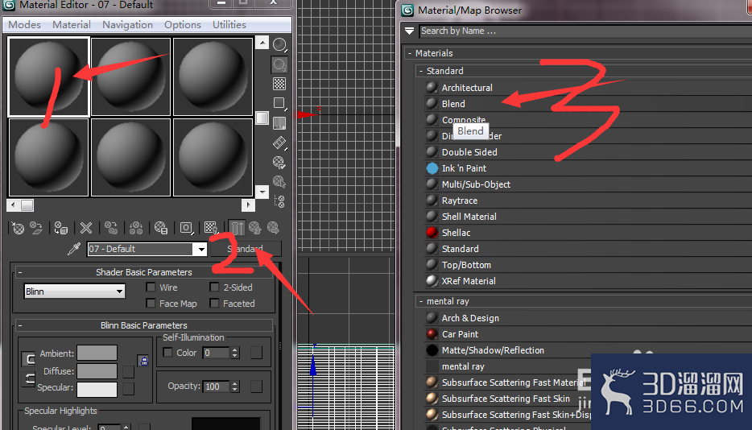Image resolution: width=752 pixels, height=430 pixels.
Task: Open the Material/Map Navigator icon
Action: point(279,201)
